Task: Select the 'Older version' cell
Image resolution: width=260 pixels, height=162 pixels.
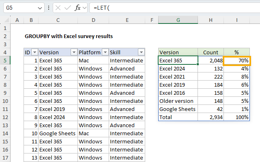Action: [x=178, y=101]
